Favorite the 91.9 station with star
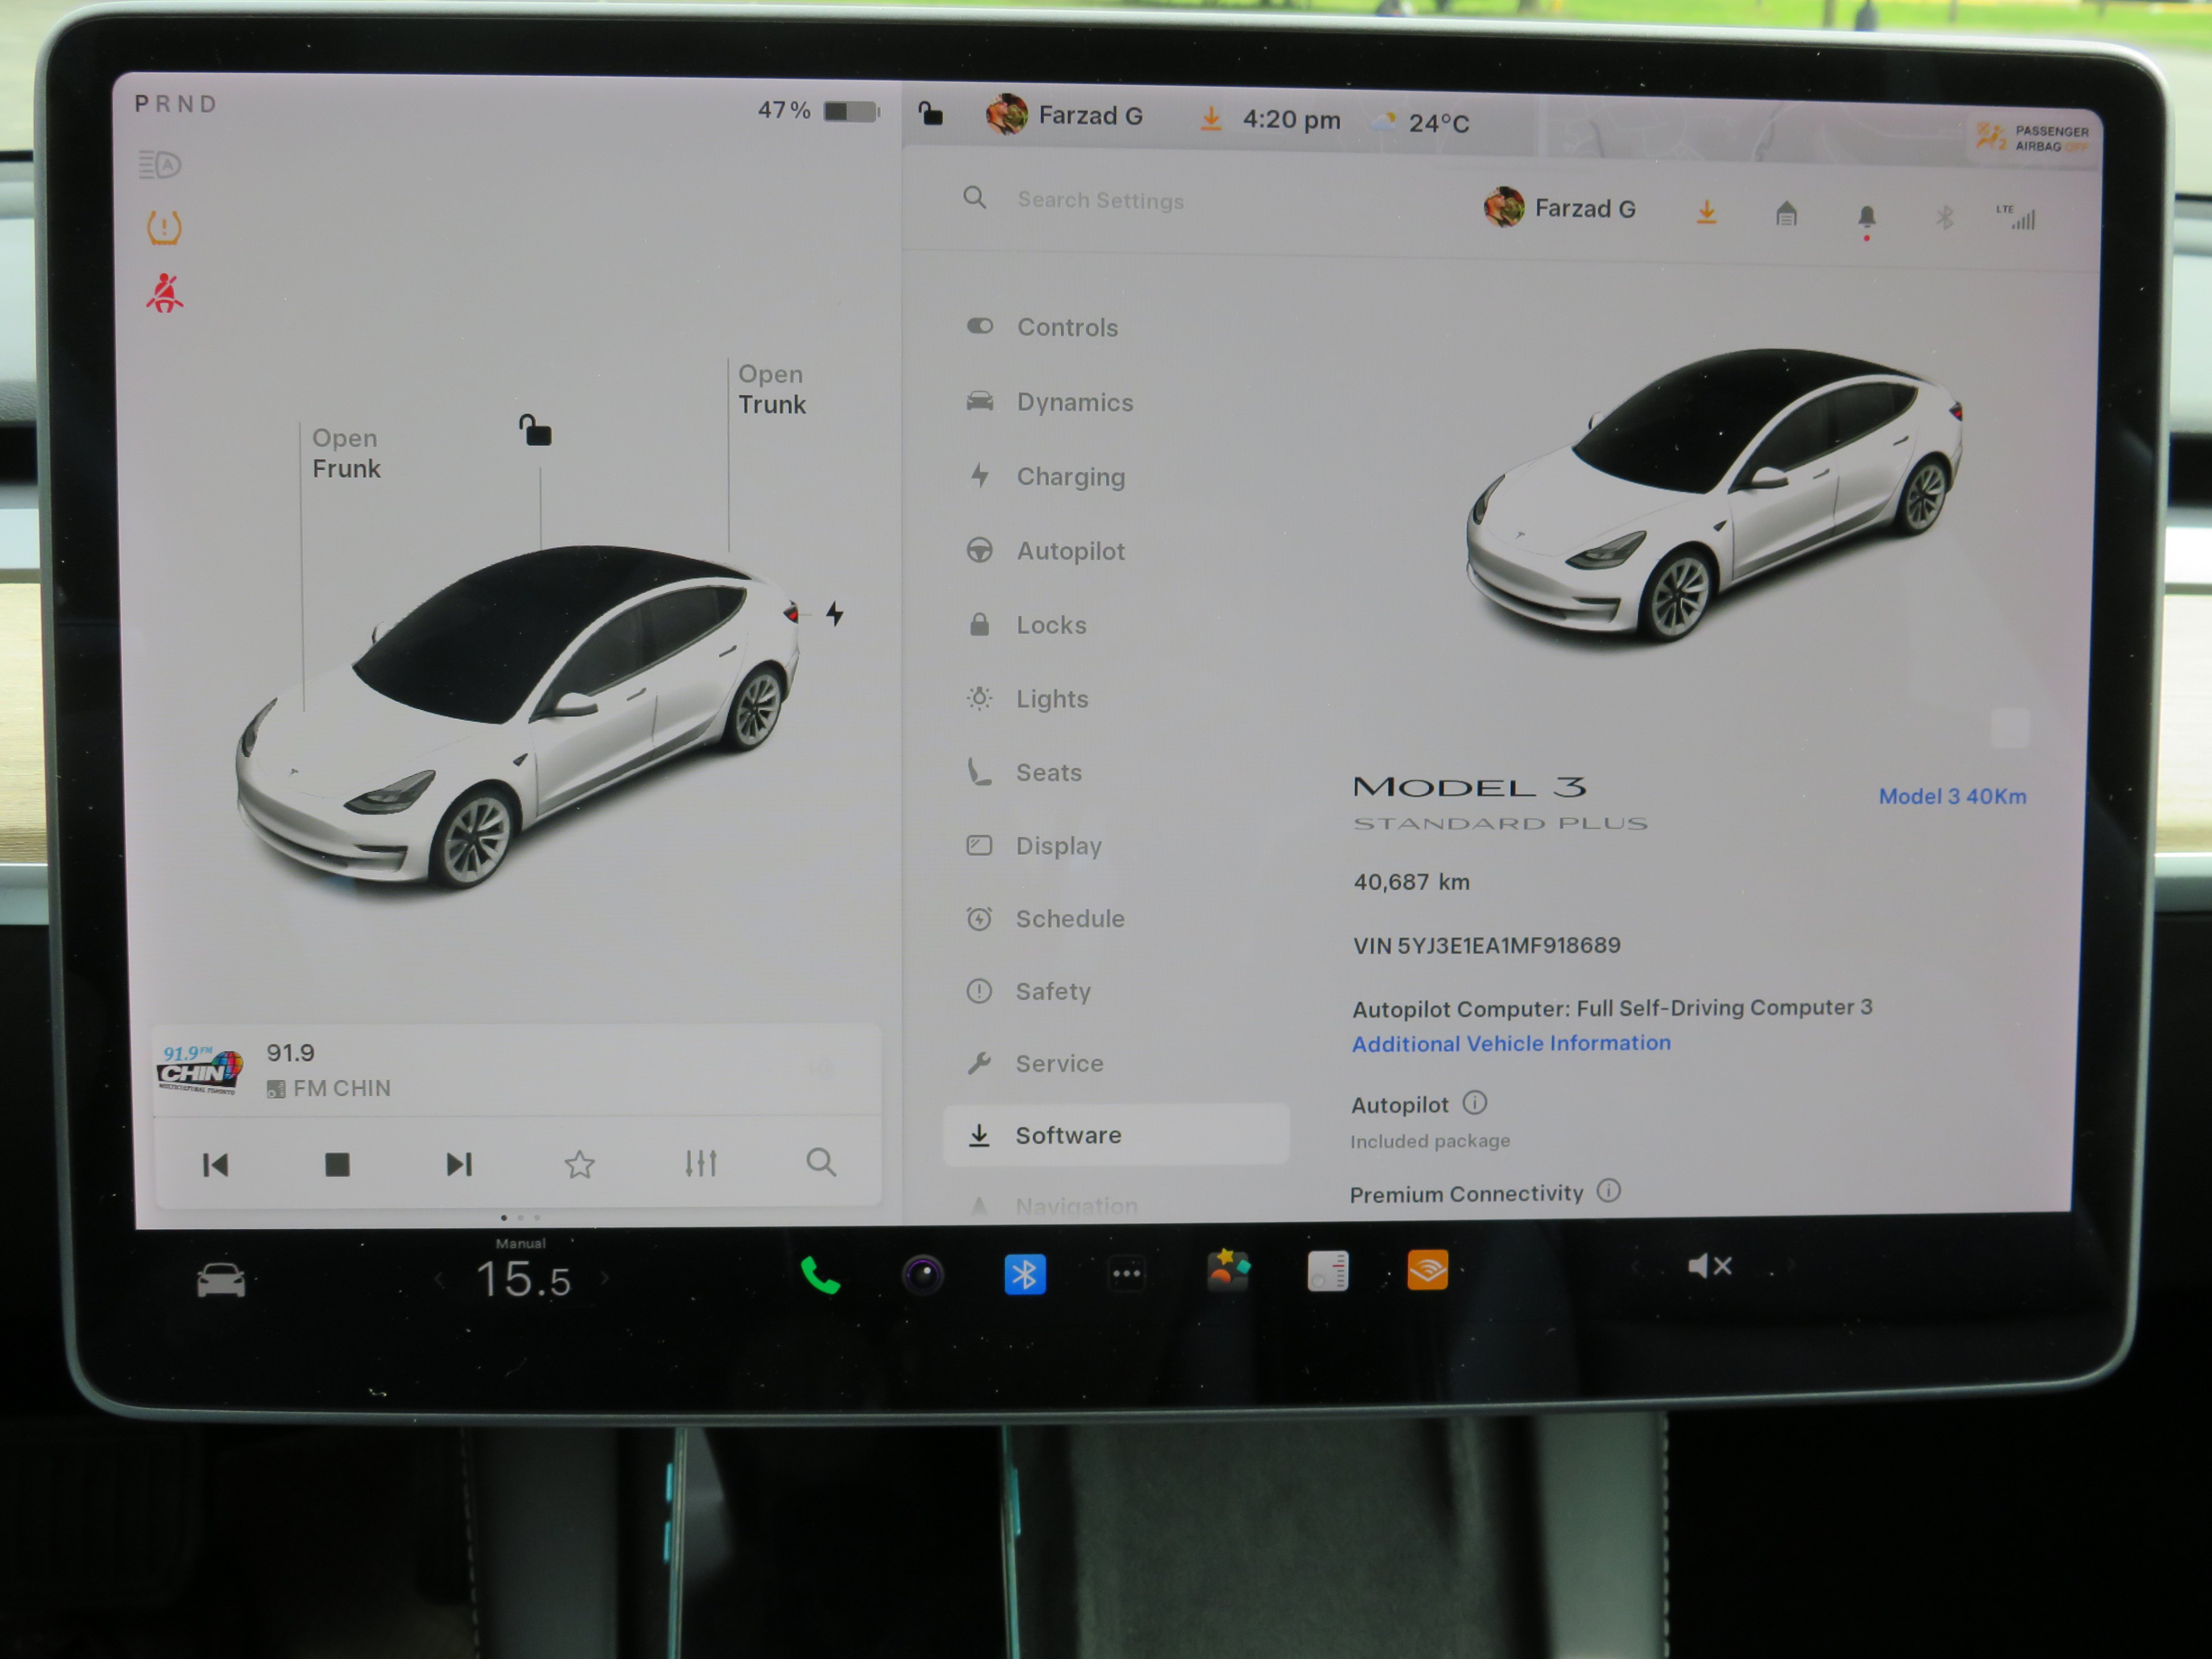The height and width of the screenshot is (1659, 2212). click(580, 1164)
